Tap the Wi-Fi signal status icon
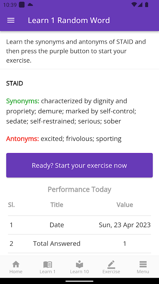The height and width of the screenshot is (284, 159). (x=134, y=5)
